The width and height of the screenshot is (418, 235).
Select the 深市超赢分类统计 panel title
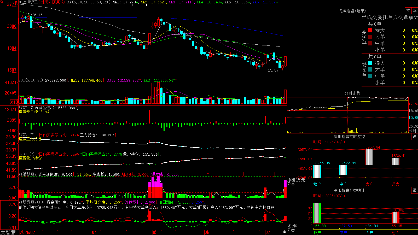point(349,190)
